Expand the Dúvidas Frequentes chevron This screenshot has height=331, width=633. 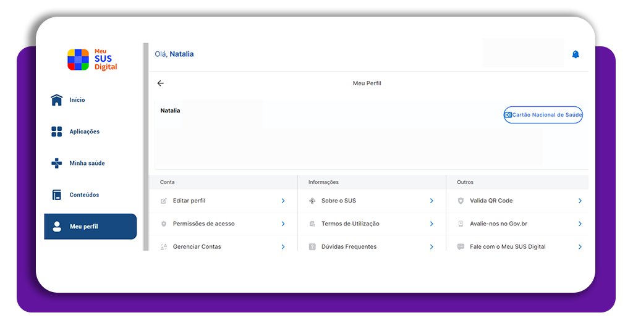pyautogui.click(x=431, y=247)
